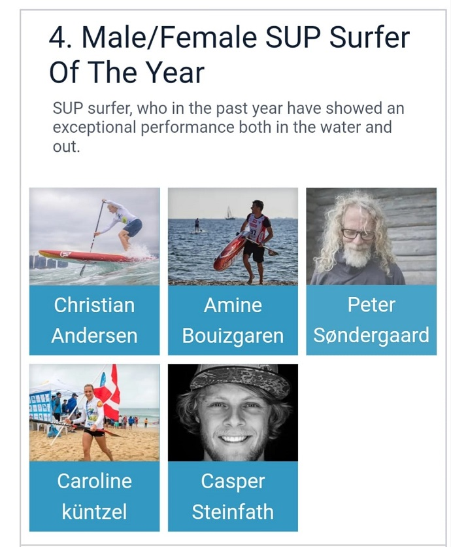
Task: Pick the Peter Søndergaard name label
Action: 371,321
